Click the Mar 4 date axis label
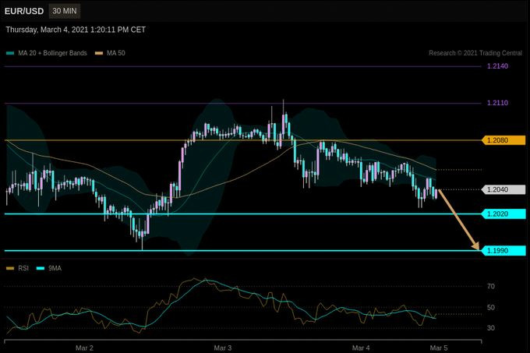 [361, 348]
